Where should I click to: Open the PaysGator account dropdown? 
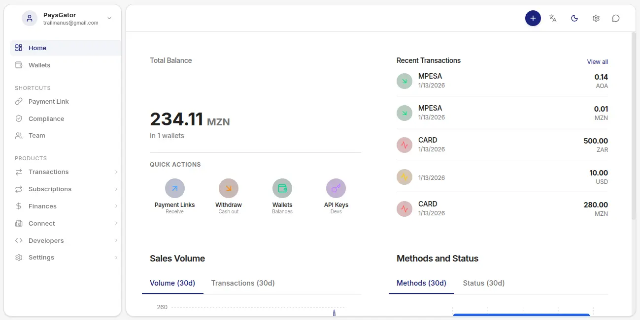click(109, 18)
